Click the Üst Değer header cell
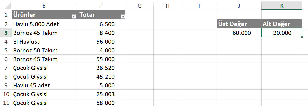Screen dimensions: 308x106 (x=239, y=24)
